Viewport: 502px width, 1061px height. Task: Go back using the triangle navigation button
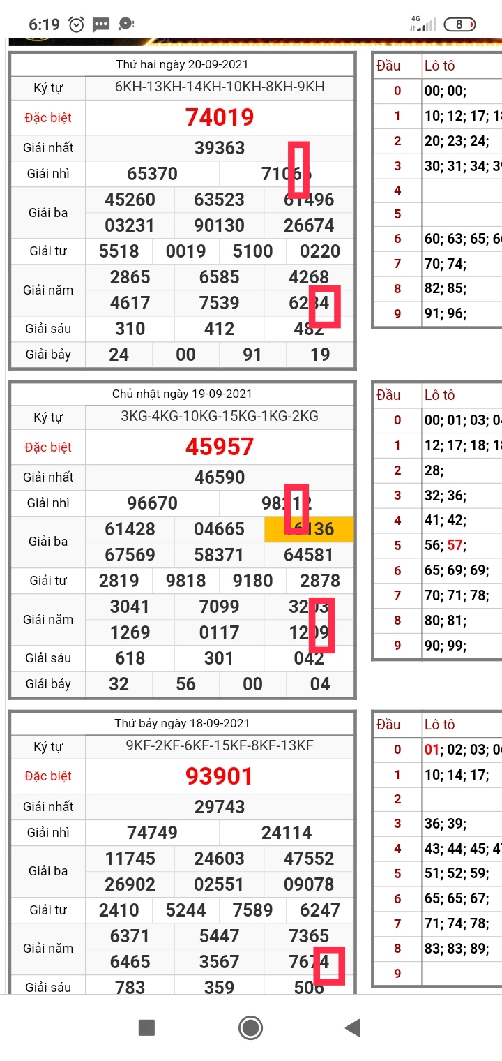353,1027
